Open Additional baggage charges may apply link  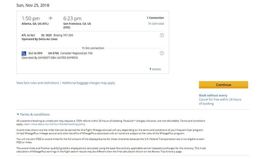pos(88,83)
